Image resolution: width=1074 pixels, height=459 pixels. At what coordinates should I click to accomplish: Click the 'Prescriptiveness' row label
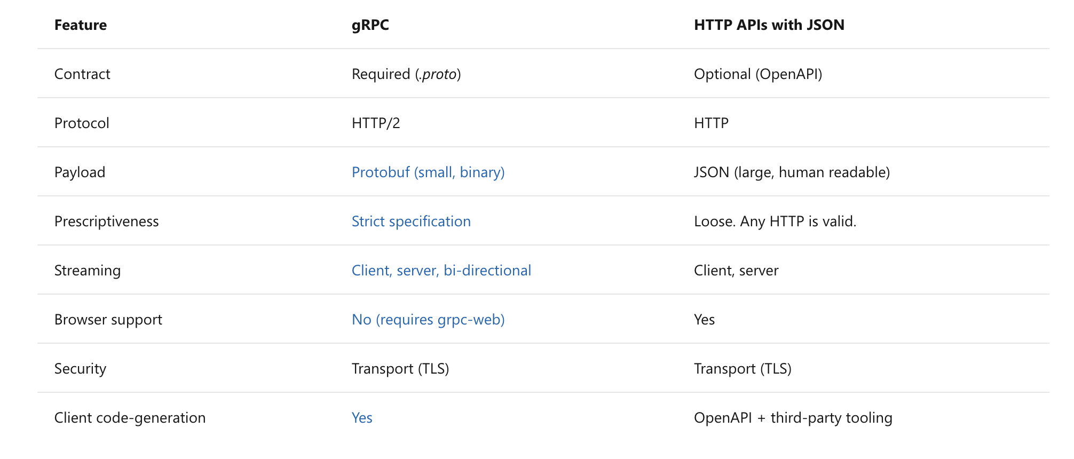106,221
